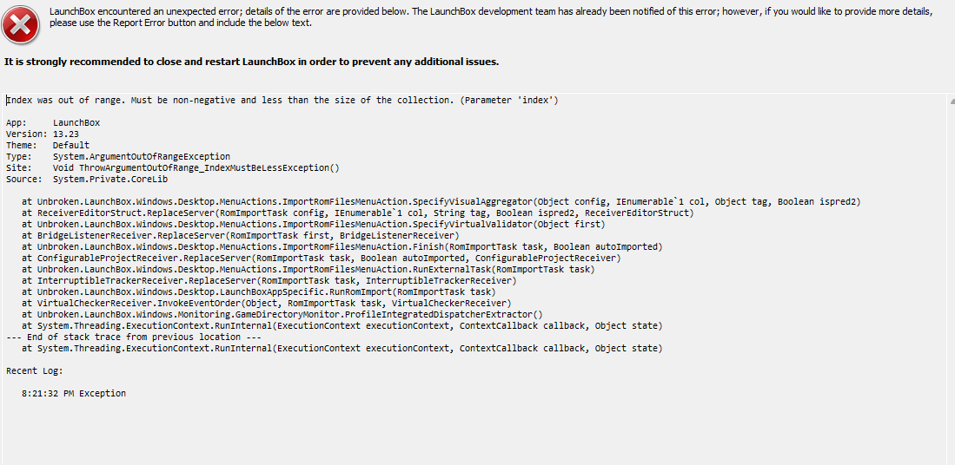
Task: Click the red error X icon
Action: 21,25
